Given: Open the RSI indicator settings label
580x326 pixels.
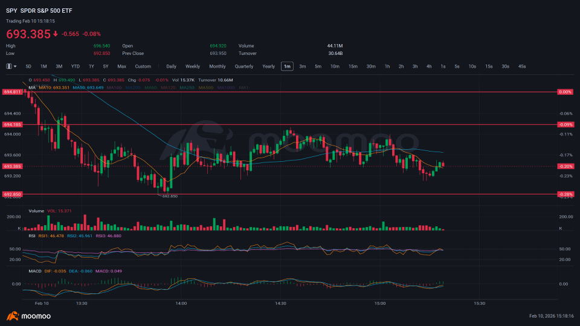Looking at the screenshot, I should tap(32, 236).
